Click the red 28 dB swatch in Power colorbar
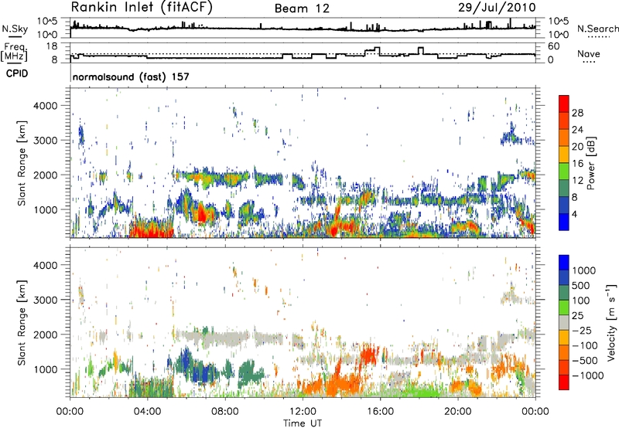 [x=564, y=104]
